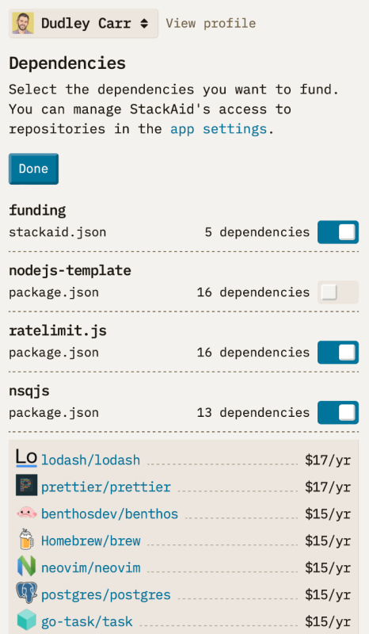
Task: Open the View profile link
Action: (x=211, y=24)
